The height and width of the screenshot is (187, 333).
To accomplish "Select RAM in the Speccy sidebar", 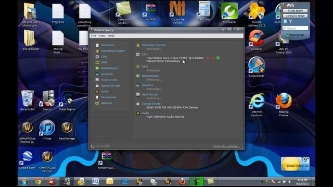I will tap(104, 62).
